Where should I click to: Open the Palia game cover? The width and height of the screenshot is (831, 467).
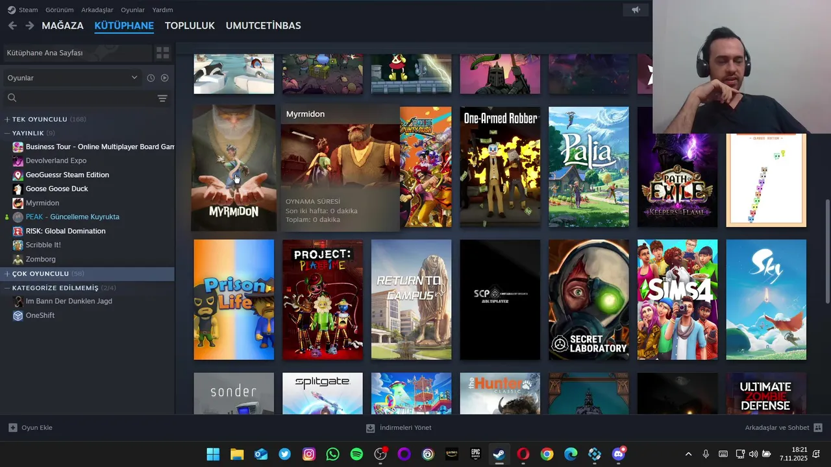(x=589, y=167)
